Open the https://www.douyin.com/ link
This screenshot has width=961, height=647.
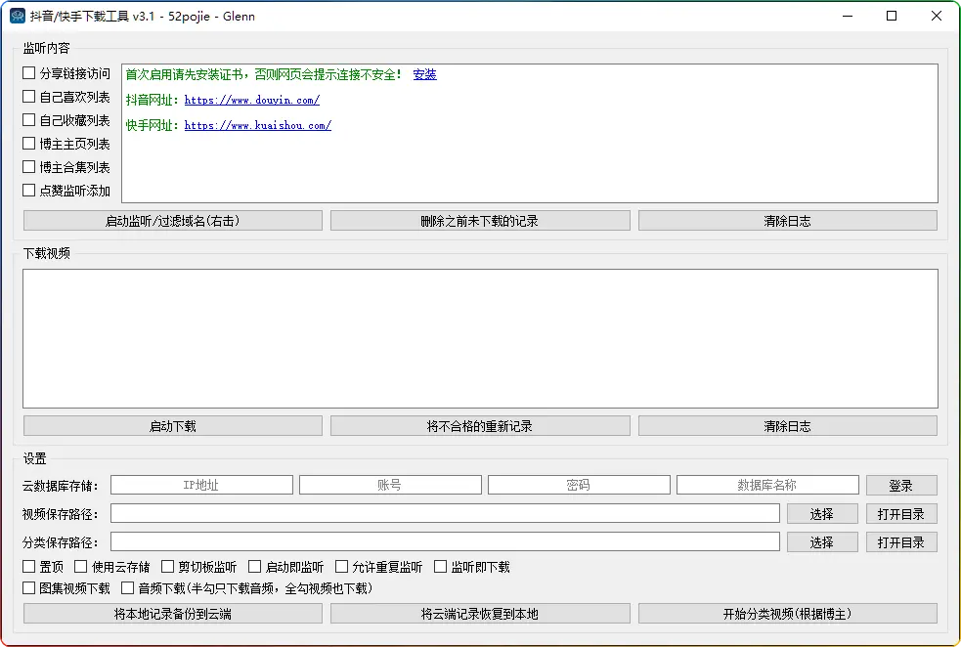coord(252,100)
